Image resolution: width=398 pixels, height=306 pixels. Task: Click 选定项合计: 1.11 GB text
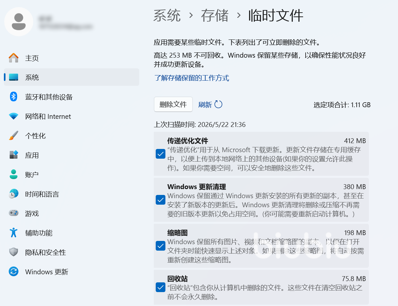[x=342, y=105]
